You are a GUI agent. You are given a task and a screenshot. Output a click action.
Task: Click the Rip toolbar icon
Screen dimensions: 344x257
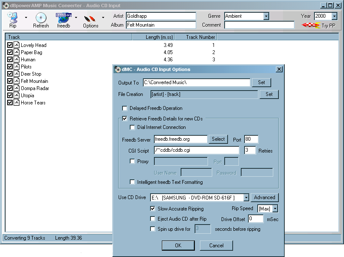[x=13, y=18]
